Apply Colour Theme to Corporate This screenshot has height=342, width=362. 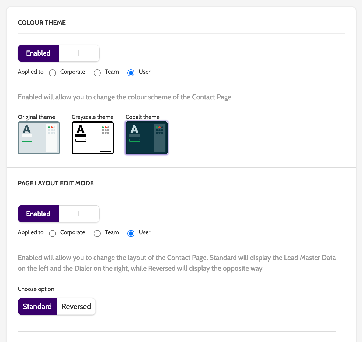click(53, 73)
